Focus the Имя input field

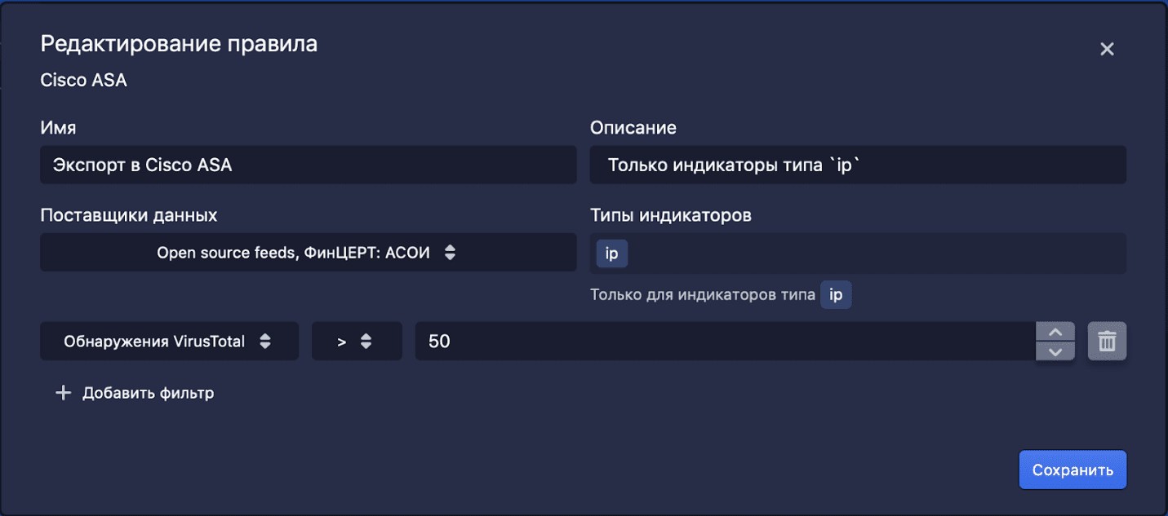click(x=308, y=165)
